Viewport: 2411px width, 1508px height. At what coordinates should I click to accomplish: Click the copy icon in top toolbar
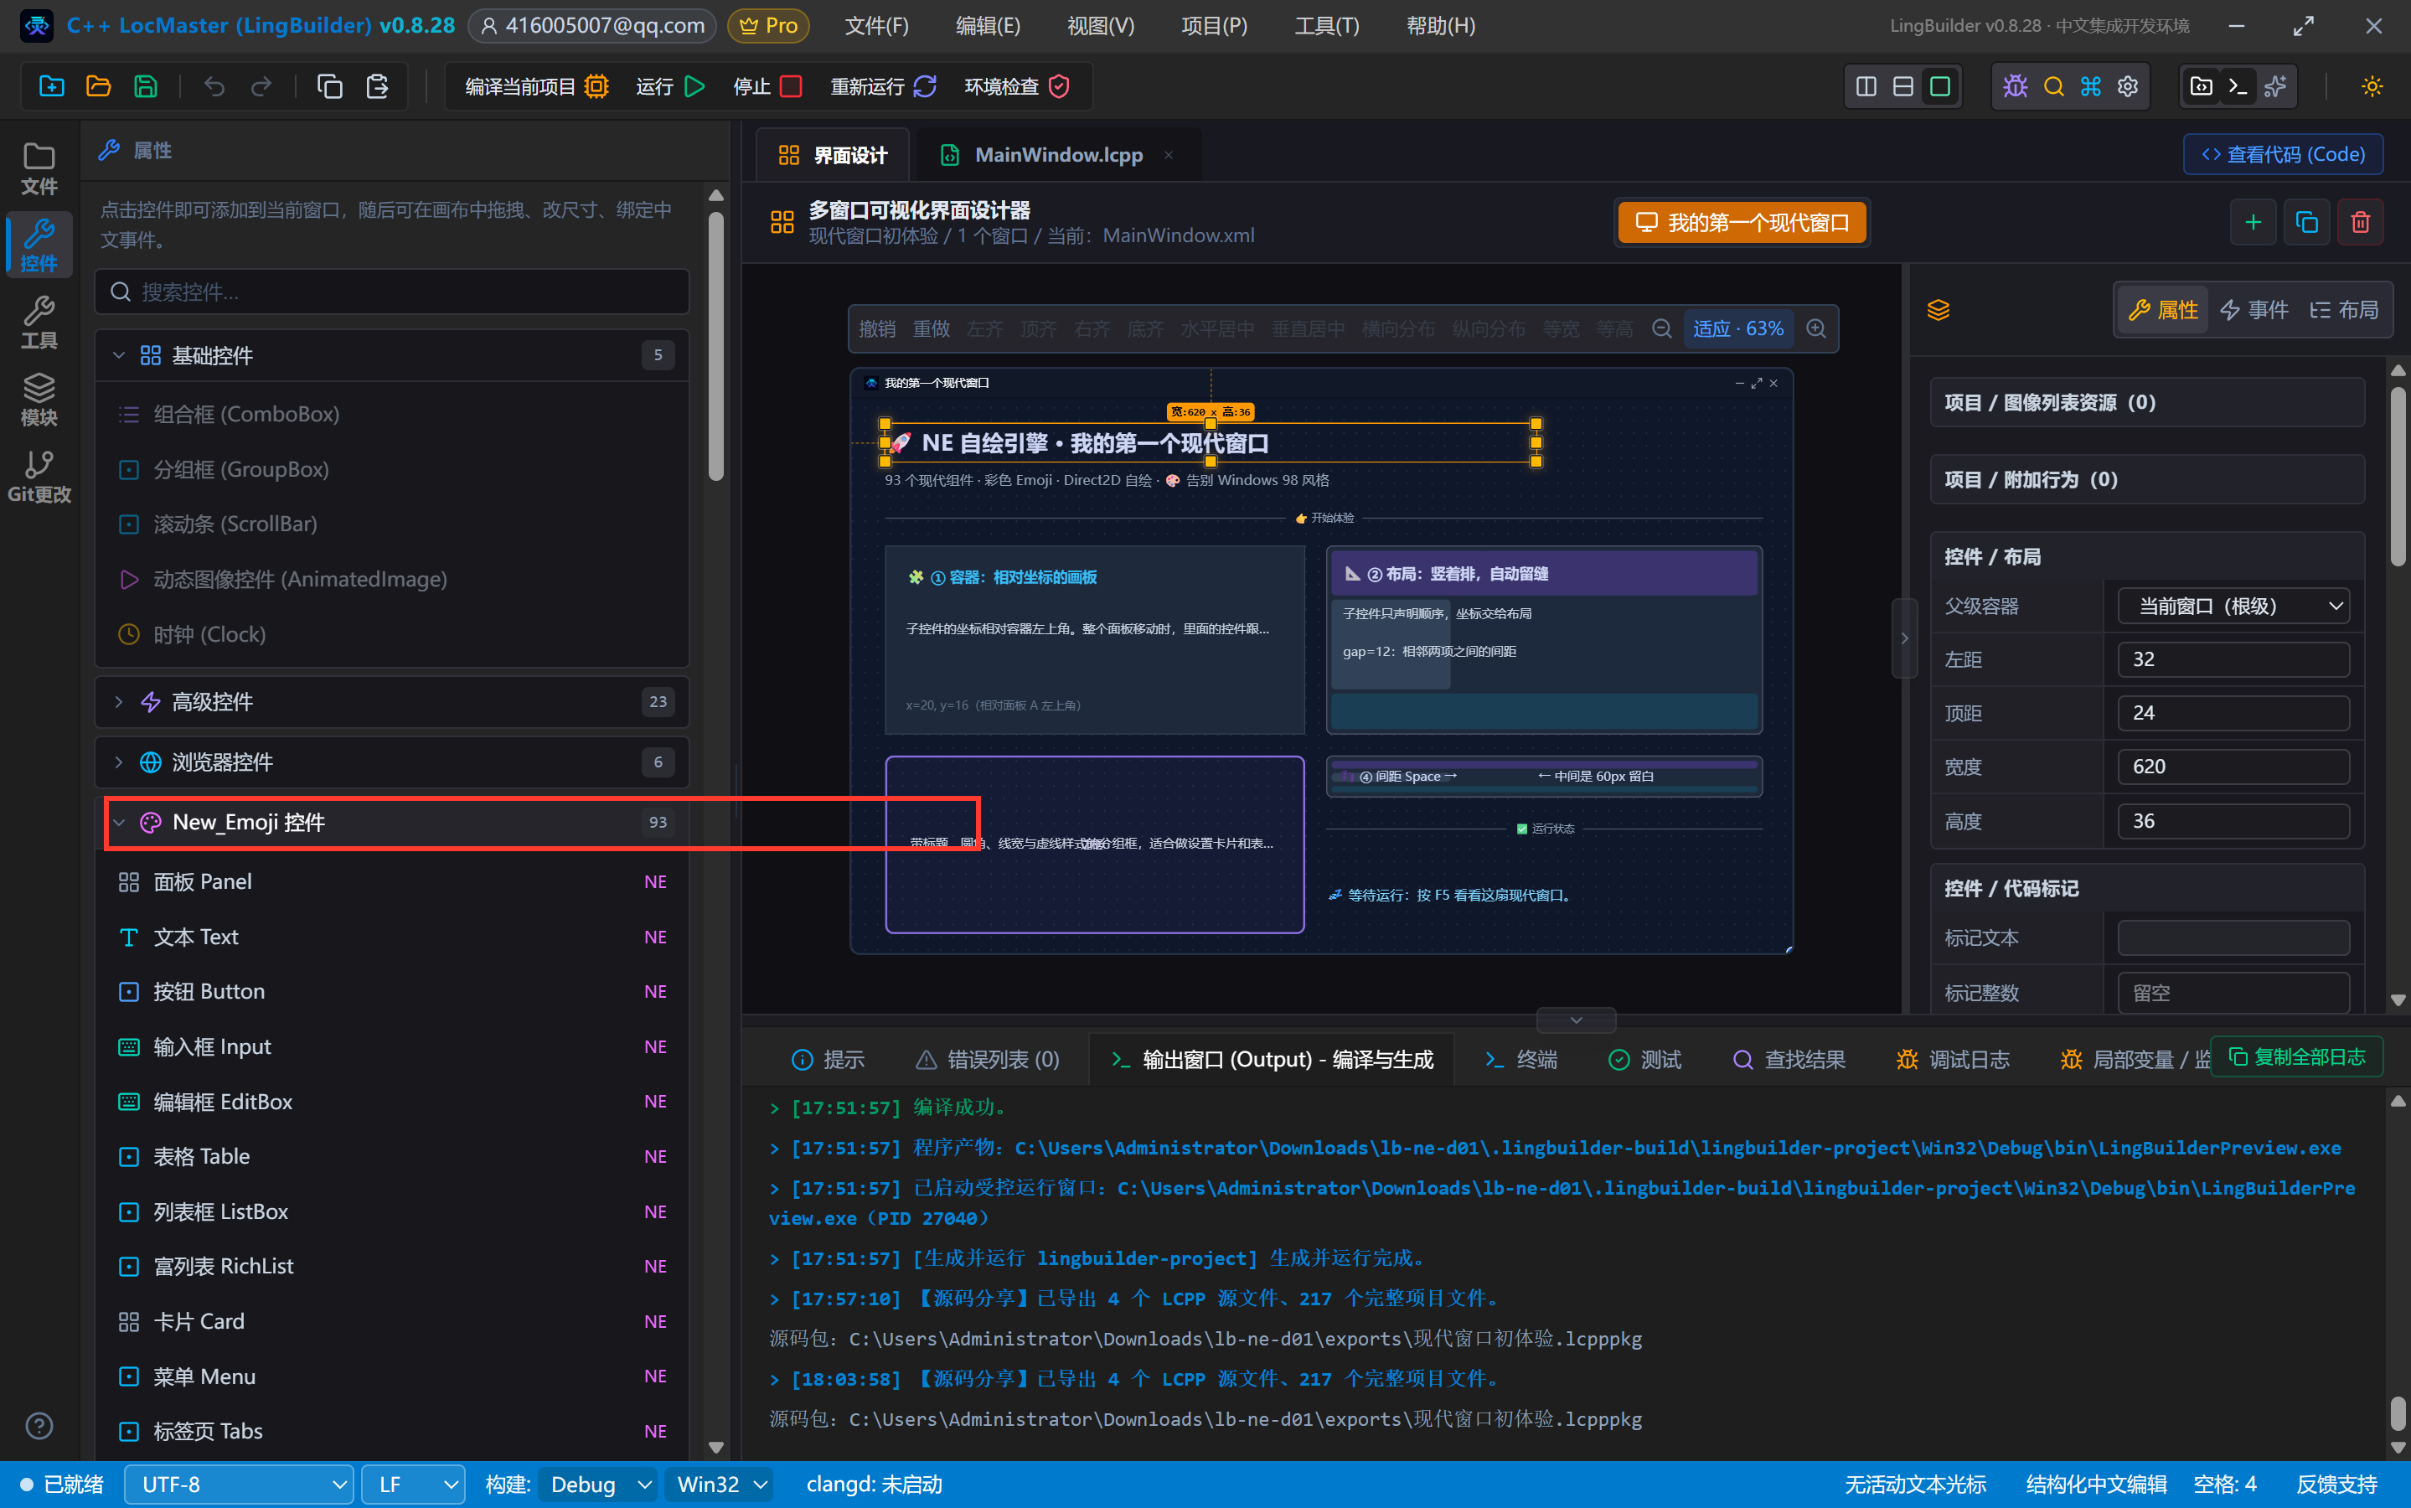[330, 87]
